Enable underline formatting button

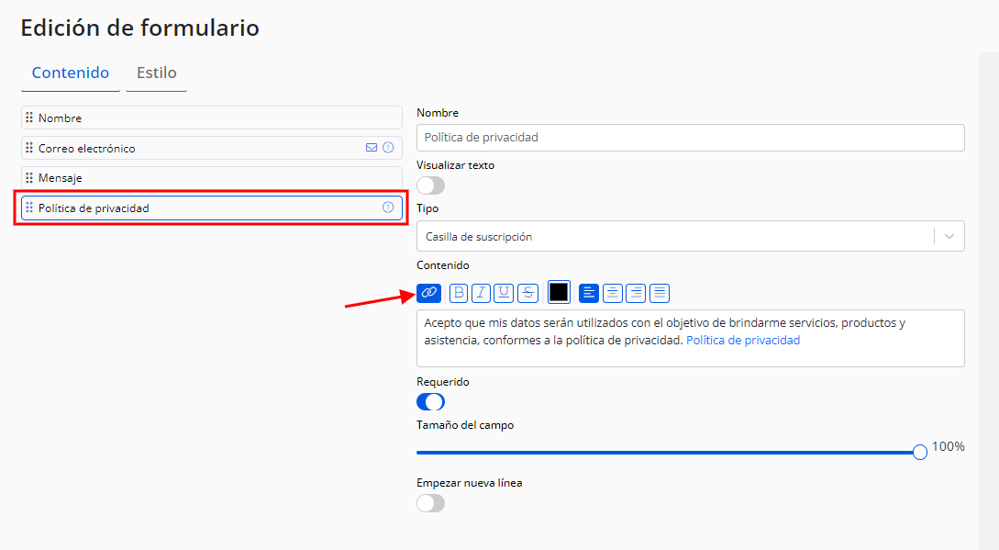(x=504, y=293)
